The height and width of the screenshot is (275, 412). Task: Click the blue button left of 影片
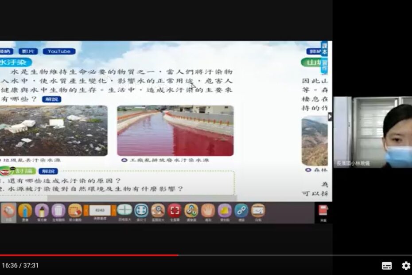(x=6, y=51)
